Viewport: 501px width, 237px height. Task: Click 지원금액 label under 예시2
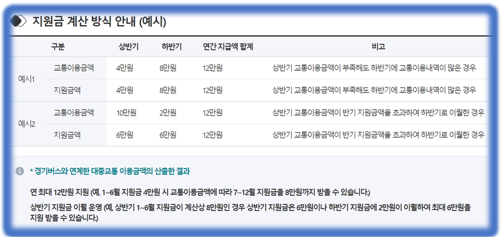click(x=67, y=135)
